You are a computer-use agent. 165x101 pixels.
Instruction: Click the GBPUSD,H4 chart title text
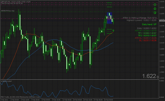click(16, 2)
